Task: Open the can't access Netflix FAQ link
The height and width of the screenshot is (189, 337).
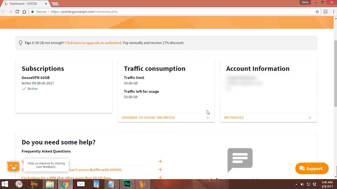Action: click(96, 170)
